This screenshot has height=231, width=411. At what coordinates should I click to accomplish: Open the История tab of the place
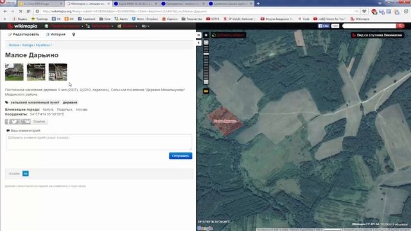coord(56,35)
